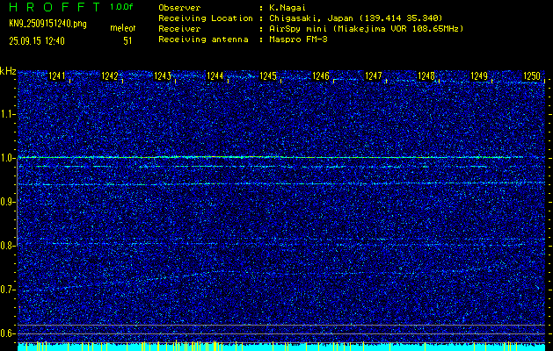Click the Receiver field label
553x351 pixels.
179,29
